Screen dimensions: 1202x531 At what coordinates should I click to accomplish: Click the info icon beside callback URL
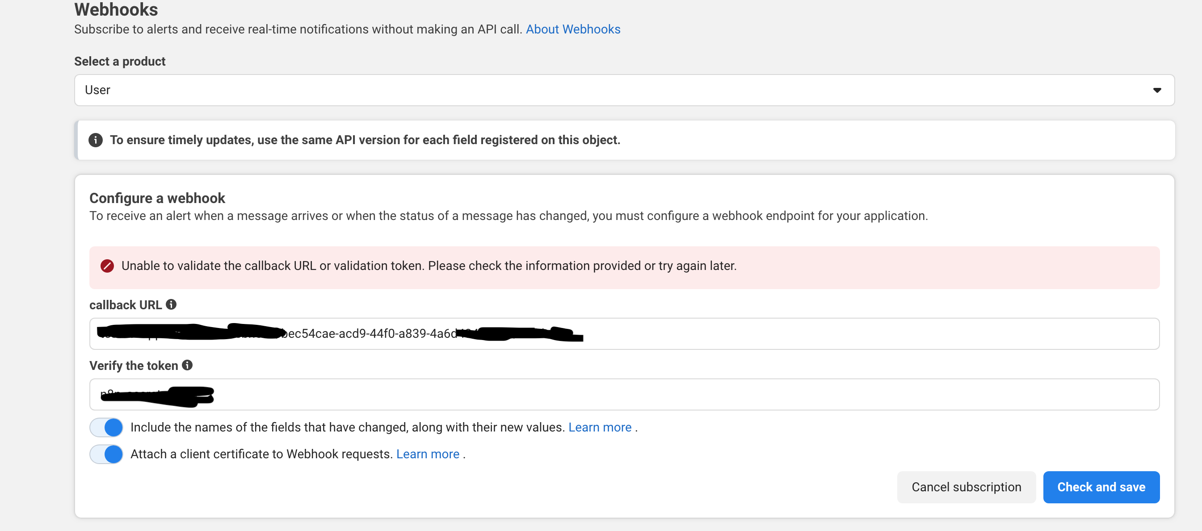(171, 305)
